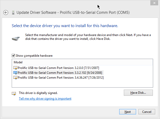160x119 pixels.
Task: Click the serial connector hardware icon
Action: pos(17,39)
